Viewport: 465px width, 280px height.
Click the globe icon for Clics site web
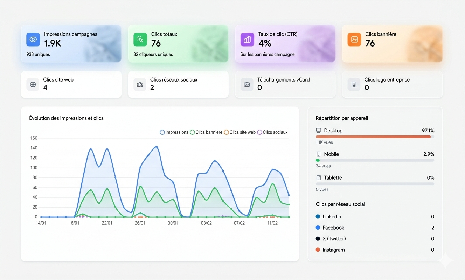[x=33, y=84]
